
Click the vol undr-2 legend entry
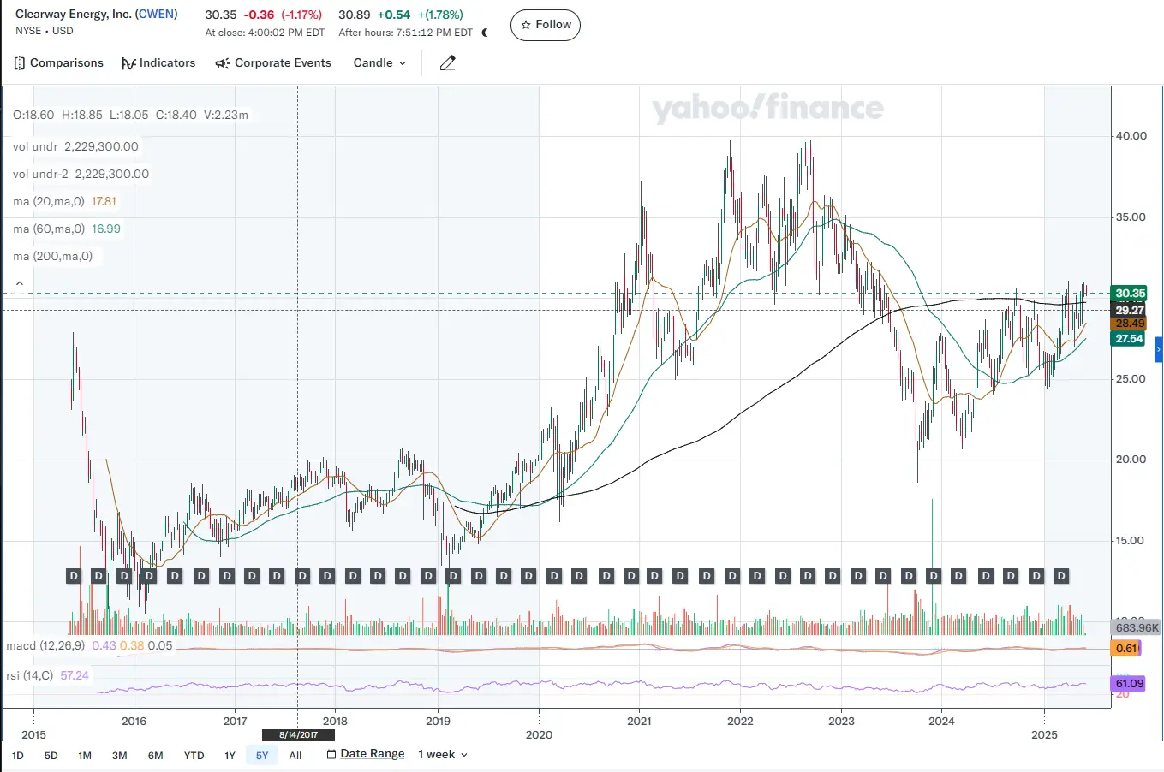click(81, 174)
